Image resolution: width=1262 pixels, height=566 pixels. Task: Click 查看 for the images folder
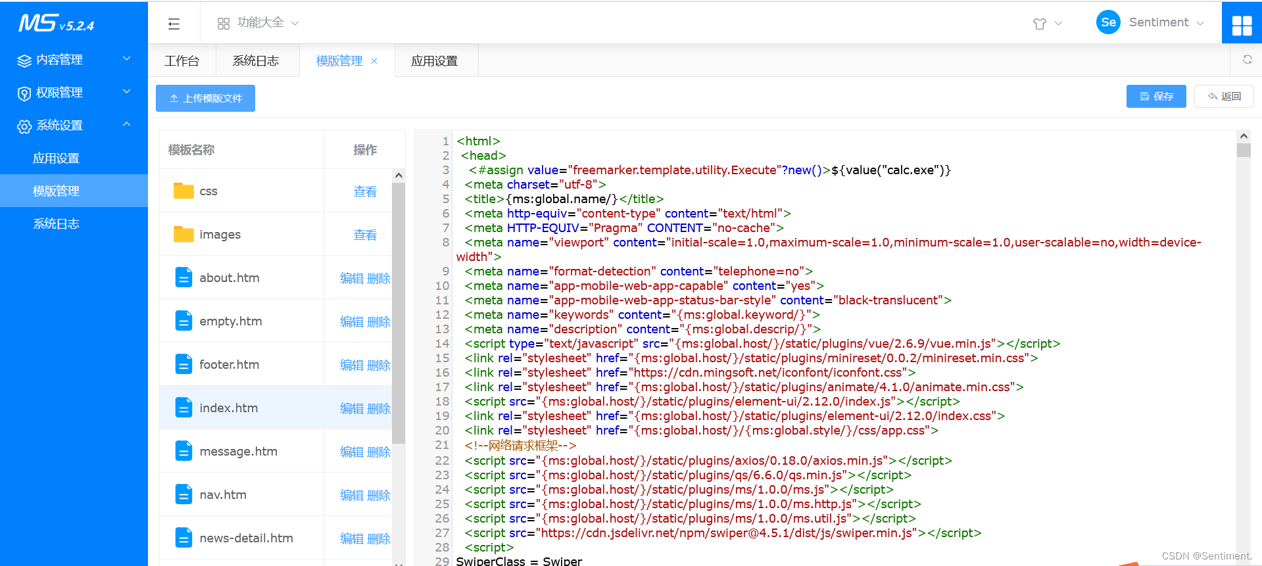(x=365, y=235)
